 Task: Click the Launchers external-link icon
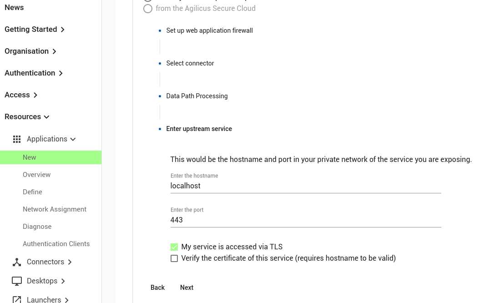[x=17, y=299]
